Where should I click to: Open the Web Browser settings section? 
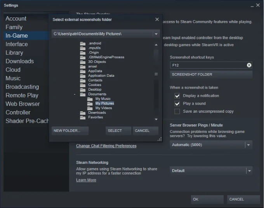(23, 104)
